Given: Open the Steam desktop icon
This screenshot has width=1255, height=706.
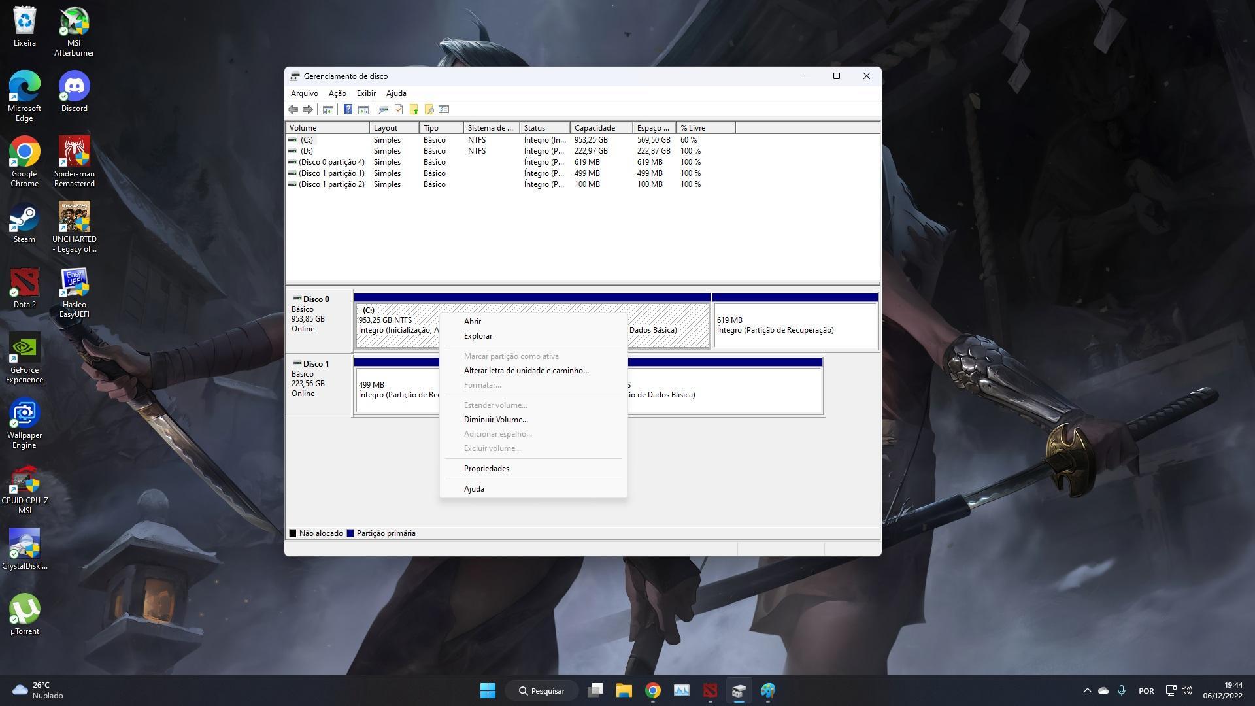Looking at the screenshot, I should (x=24, y=223).
